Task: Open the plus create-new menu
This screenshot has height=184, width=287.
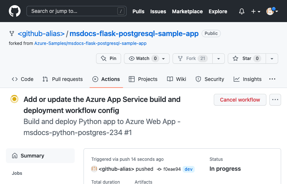Action: click(256, 11)
